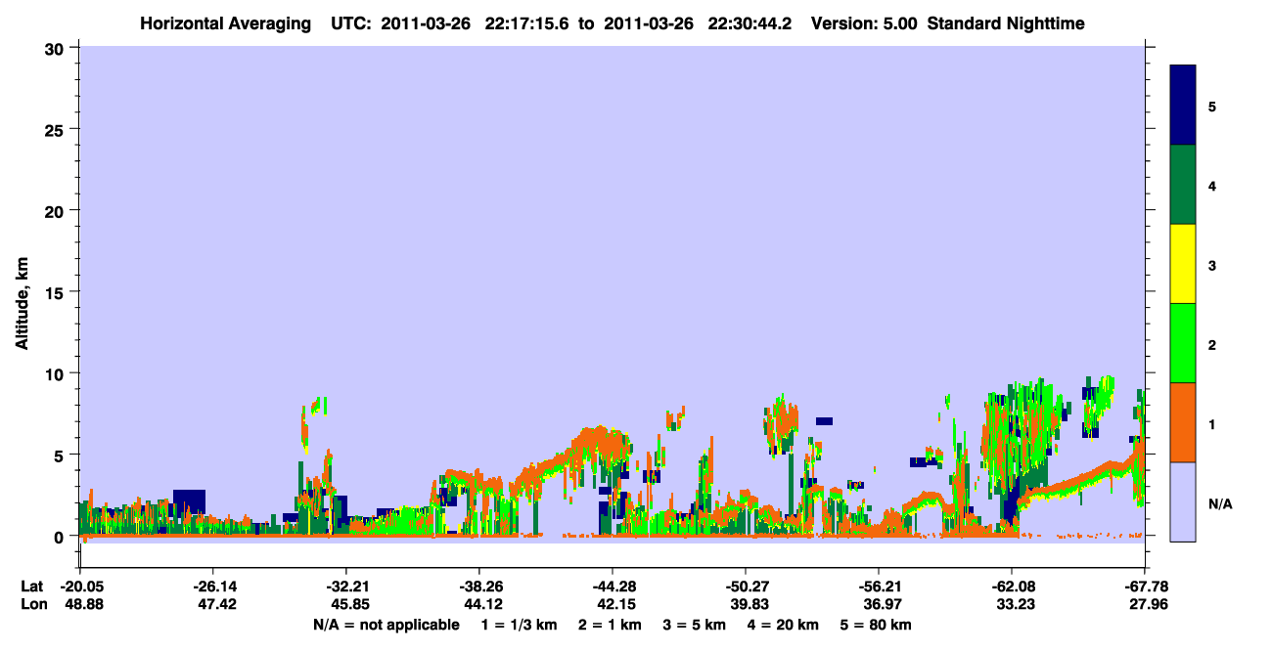
Task: Click the start time '22:17:15.6' in title
Action: coord(525,22)
